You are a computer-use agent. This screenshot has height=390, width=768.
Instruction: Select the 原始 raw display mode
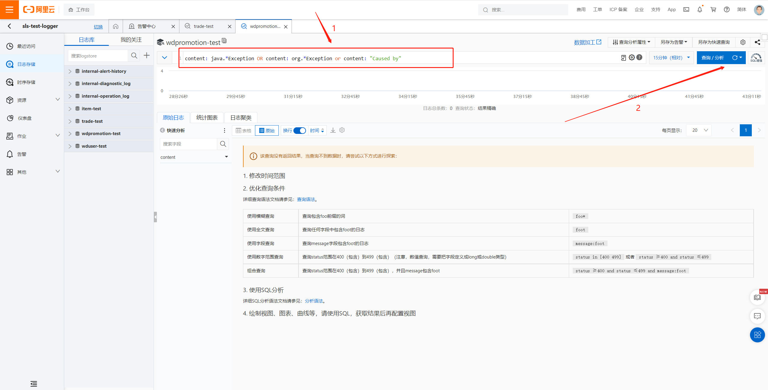(x=267, y=131)
